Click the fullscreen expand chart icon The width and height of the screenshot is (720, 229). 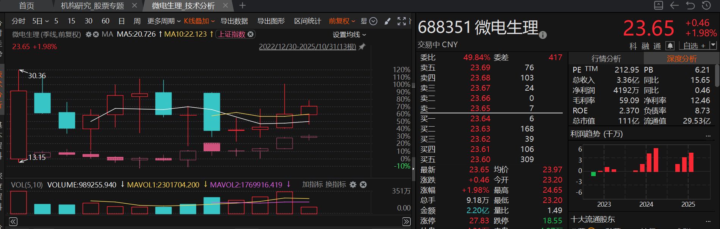(x=402, y=21)
